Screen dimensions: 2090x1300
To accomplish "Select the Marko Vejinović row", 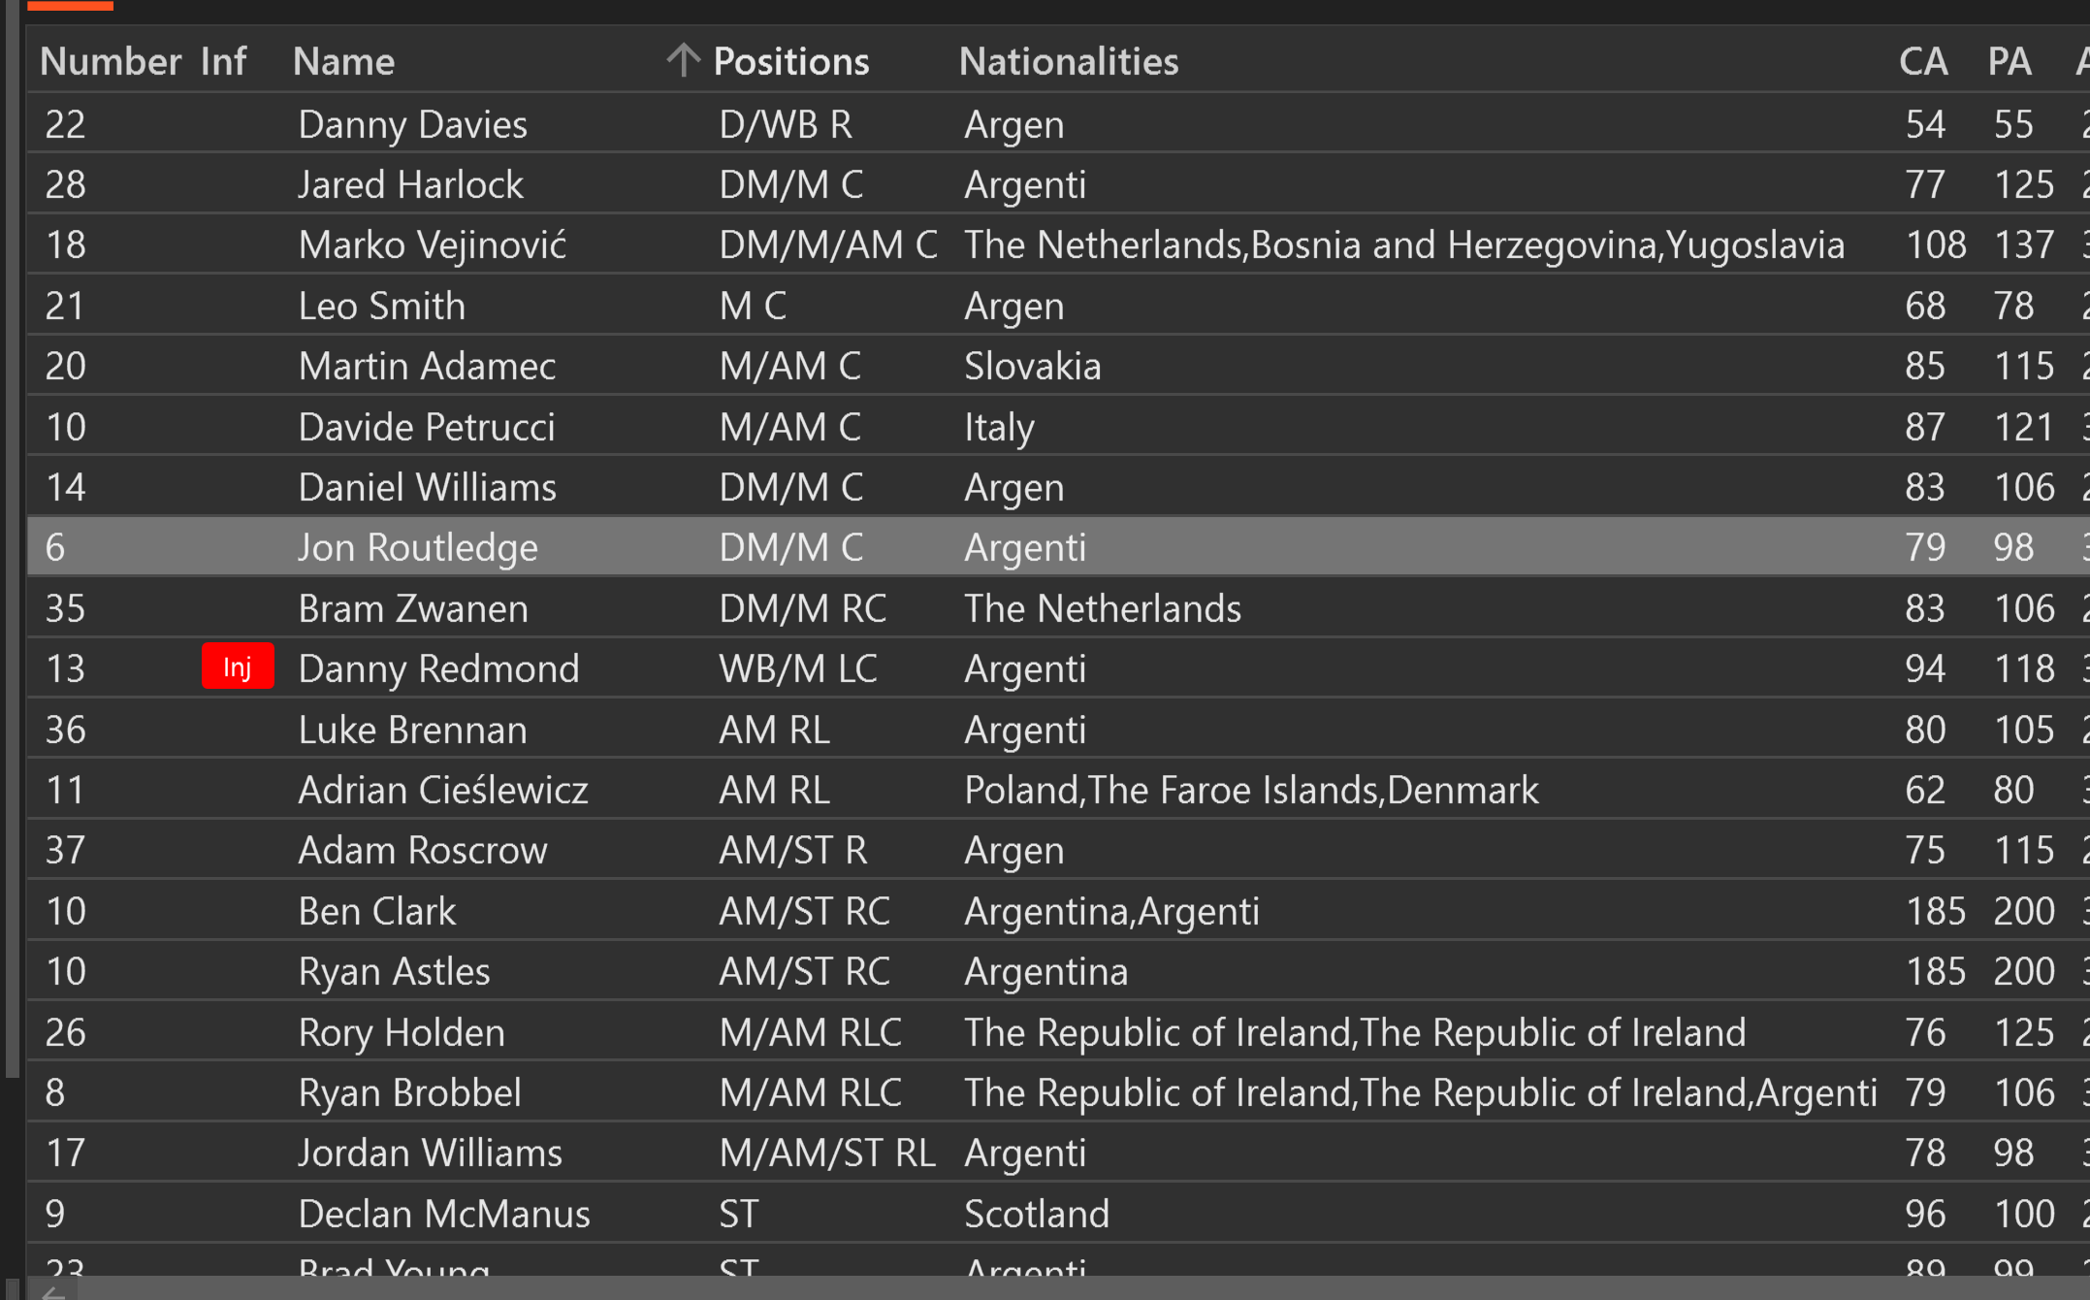I will pyautogui.click(x=1058, y=244).
